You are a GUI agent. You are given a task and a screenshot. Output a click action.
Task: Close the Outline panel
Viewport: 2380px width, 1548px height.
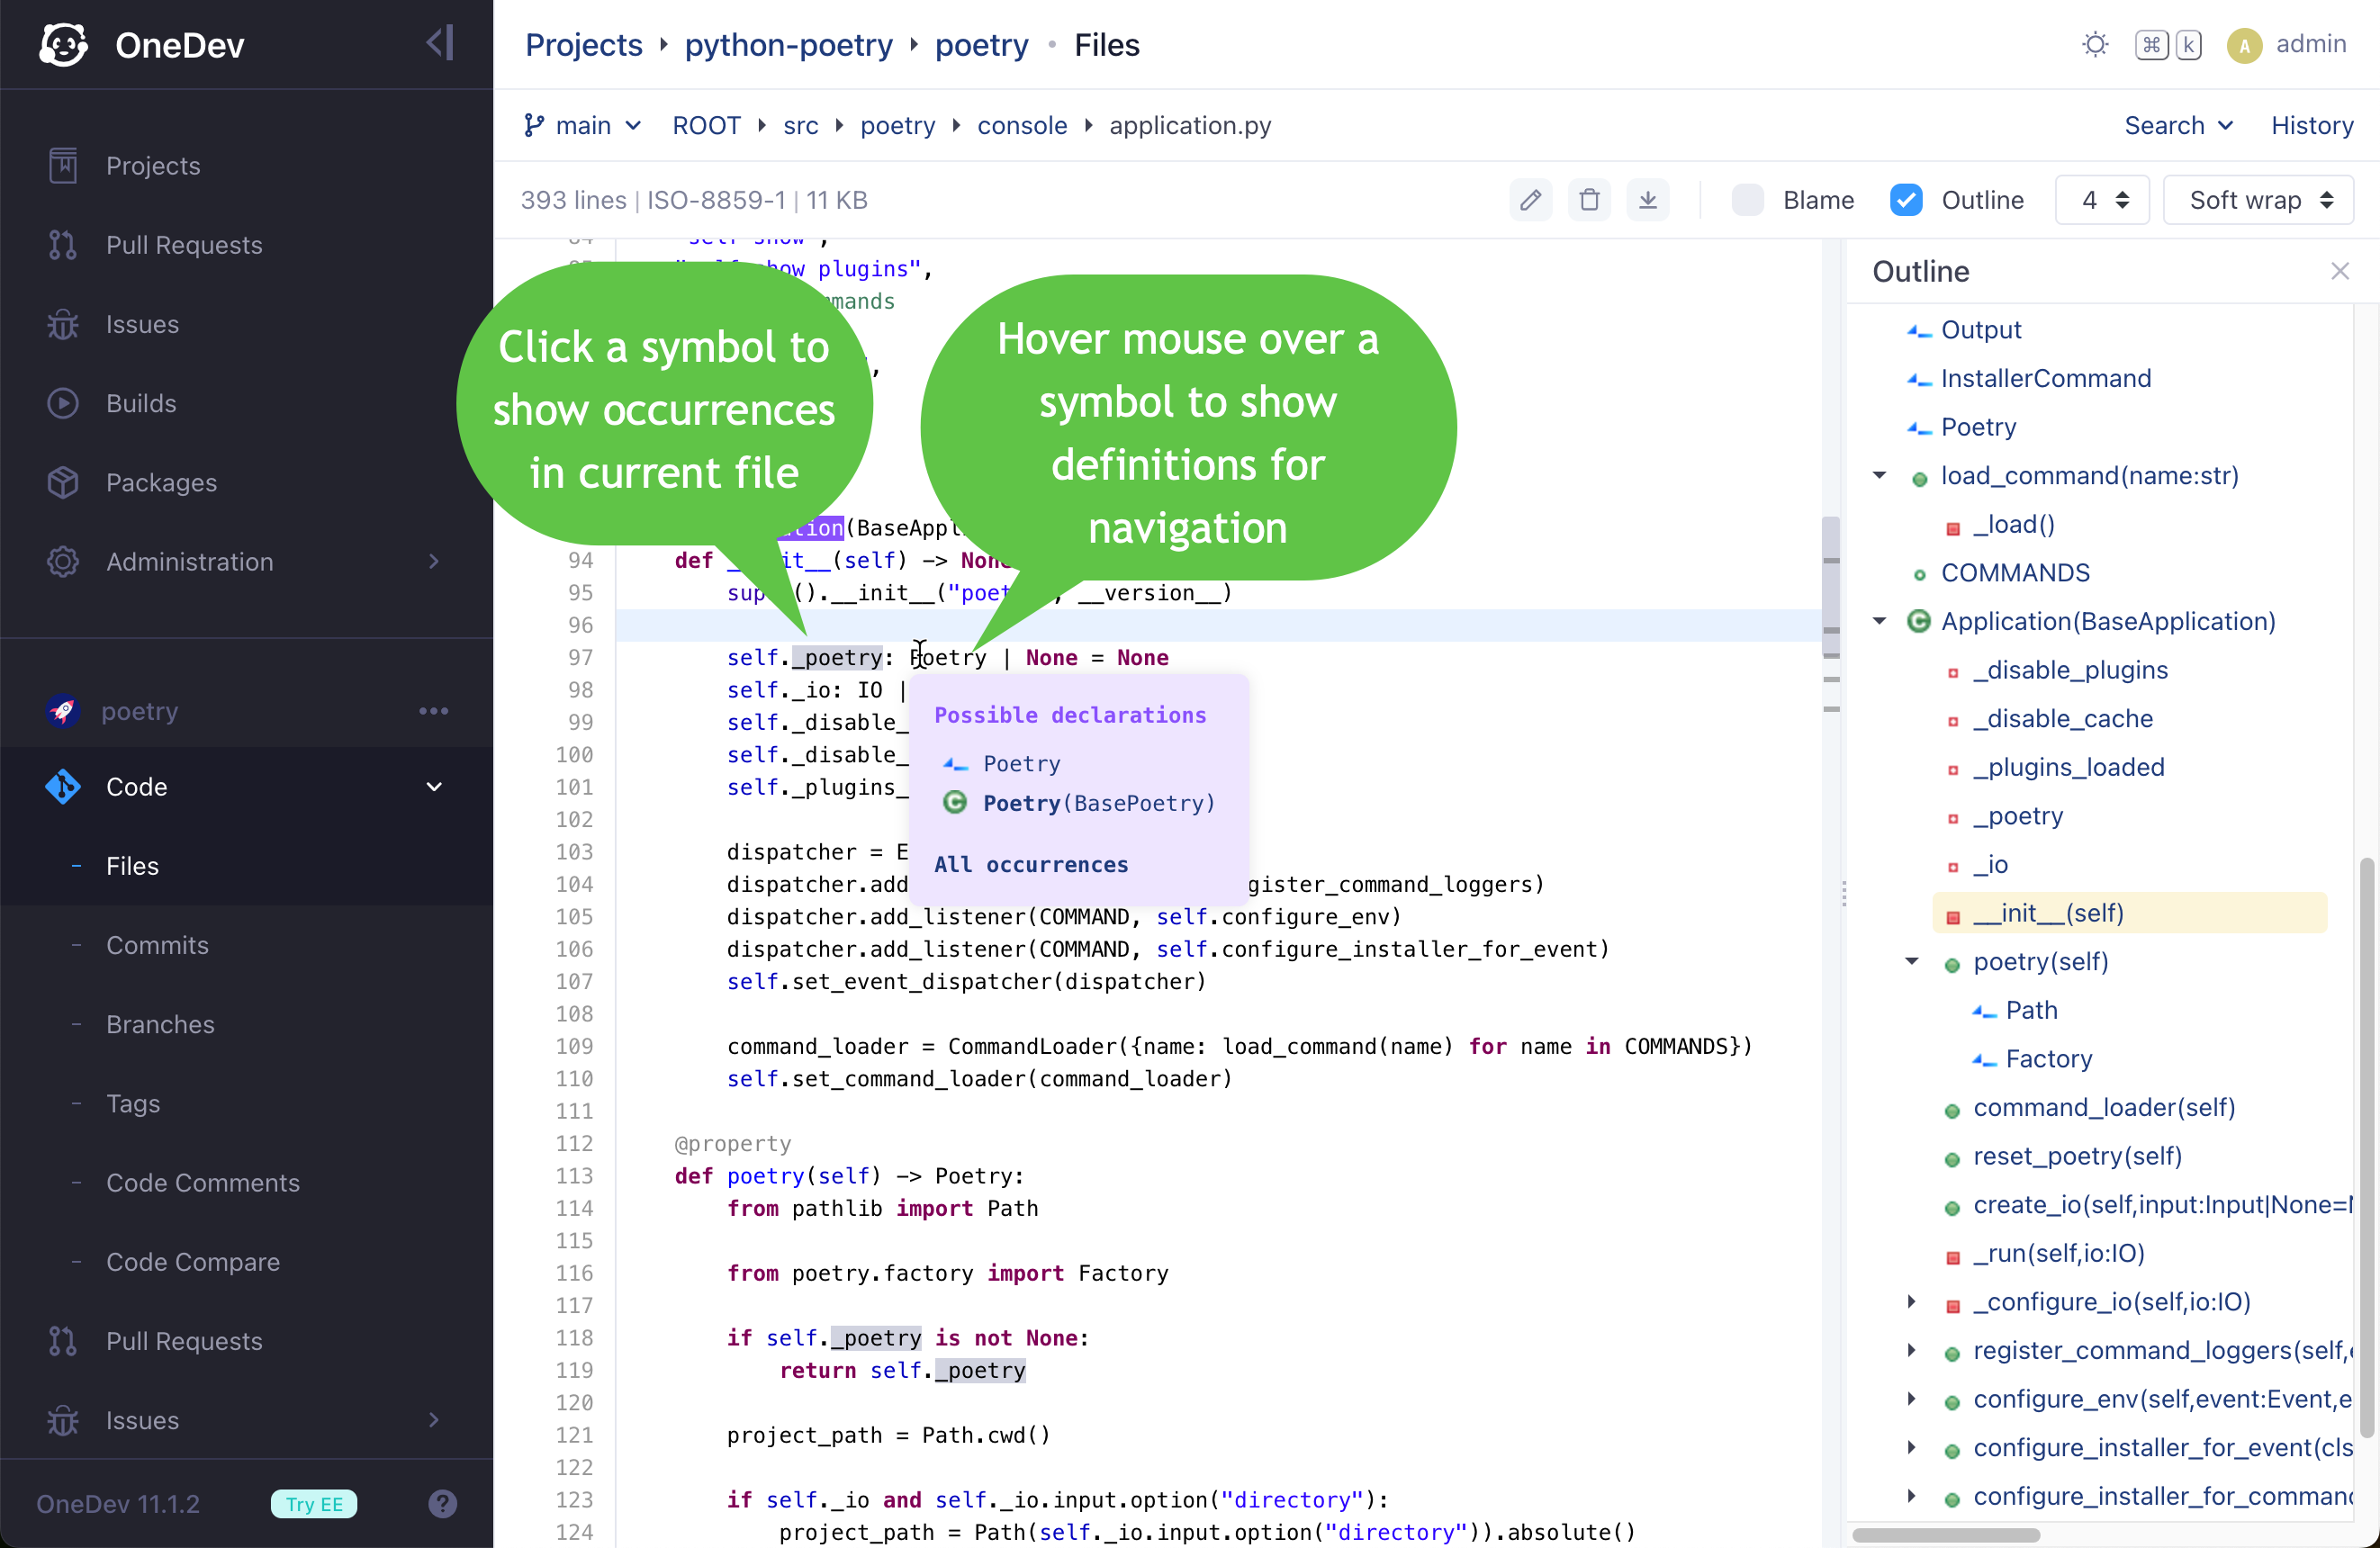pos(2339,271)
